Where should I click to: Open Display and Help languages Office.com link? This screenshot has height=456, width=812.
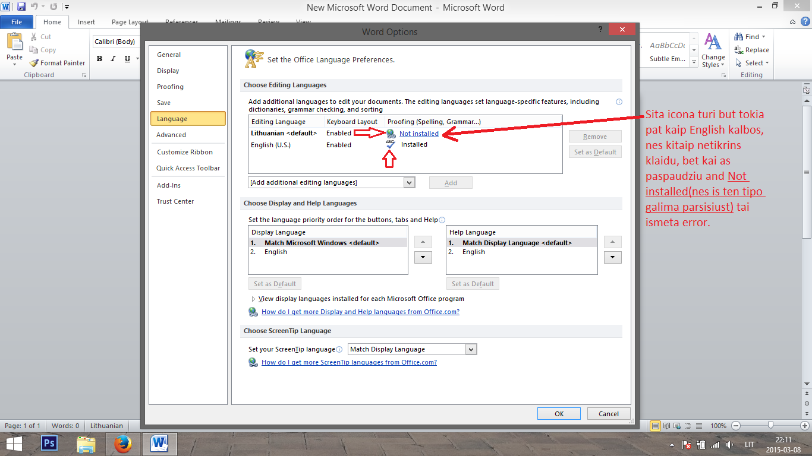[360, 312]
